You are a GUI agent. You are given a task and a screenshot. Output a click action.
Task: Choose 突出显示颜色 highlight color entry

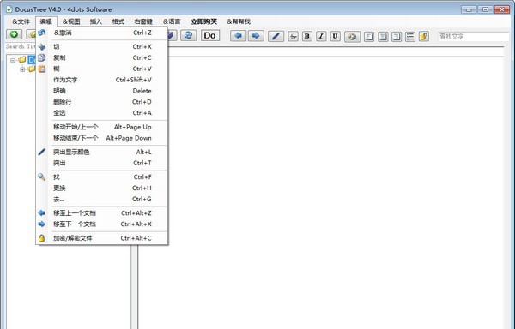tap(102, 152)
